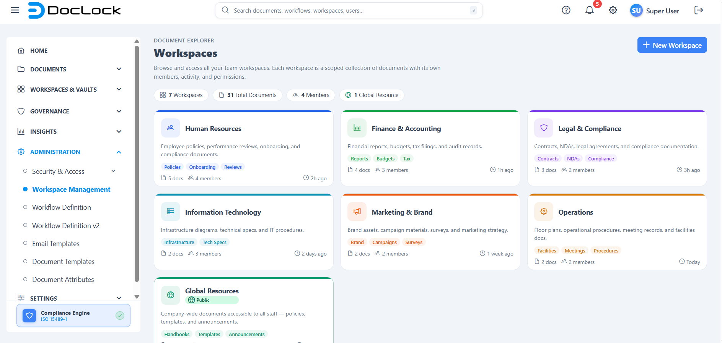Click the Settings sliders icon in sidebar

[21, 298]
